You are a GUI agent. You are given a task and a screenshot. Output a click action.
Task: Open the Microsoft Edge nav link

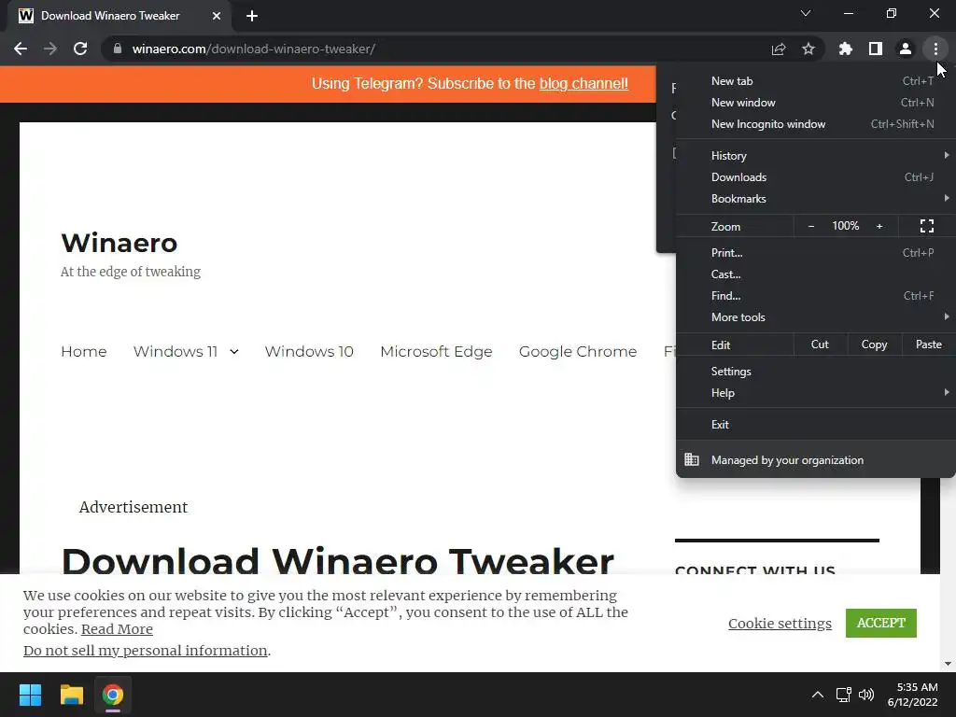pos(436,352)
